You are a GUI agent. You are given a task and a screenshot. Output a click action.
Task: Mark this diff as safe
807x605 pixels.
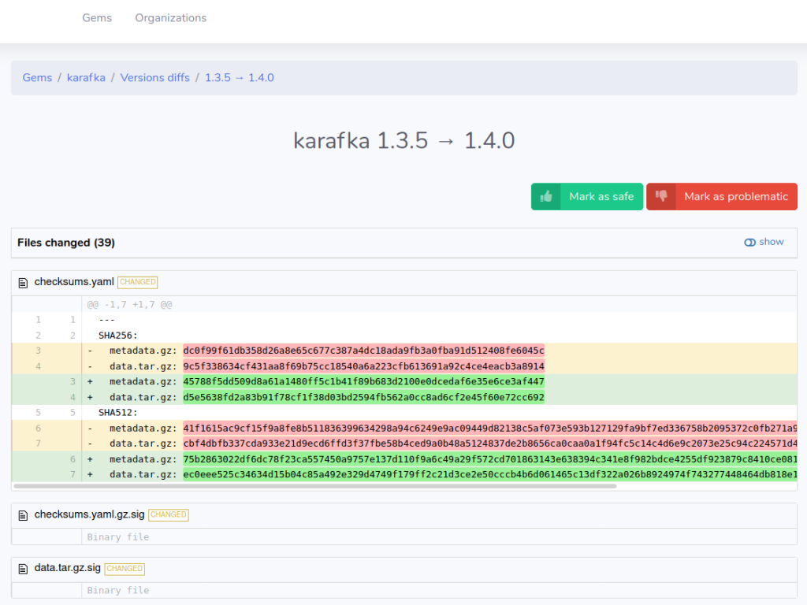[x=587, y=196]
